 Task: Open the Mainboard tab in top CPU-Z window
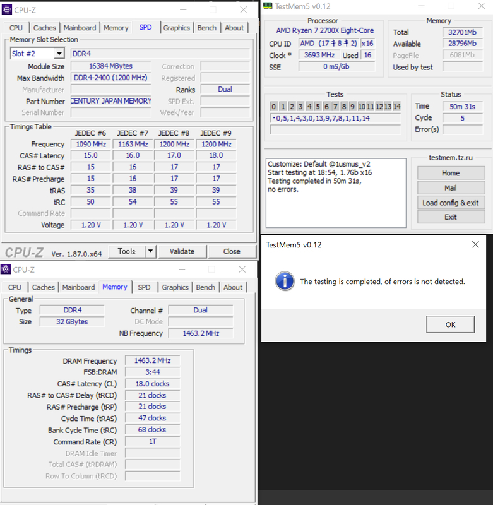(80, 28)
